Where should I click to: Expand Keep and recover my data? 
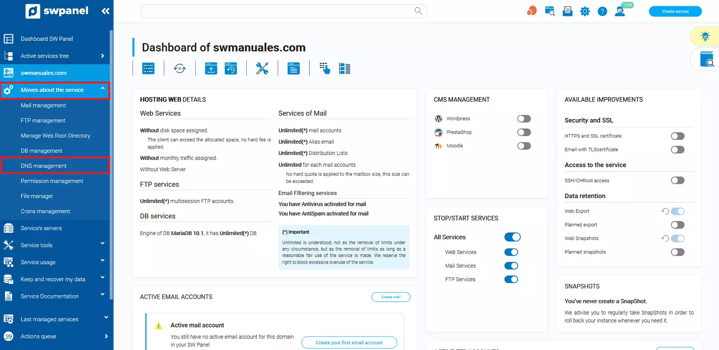(55, 279)
